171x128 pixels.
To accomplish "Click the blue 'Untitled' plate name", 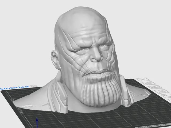I will (x=14, y=88).
